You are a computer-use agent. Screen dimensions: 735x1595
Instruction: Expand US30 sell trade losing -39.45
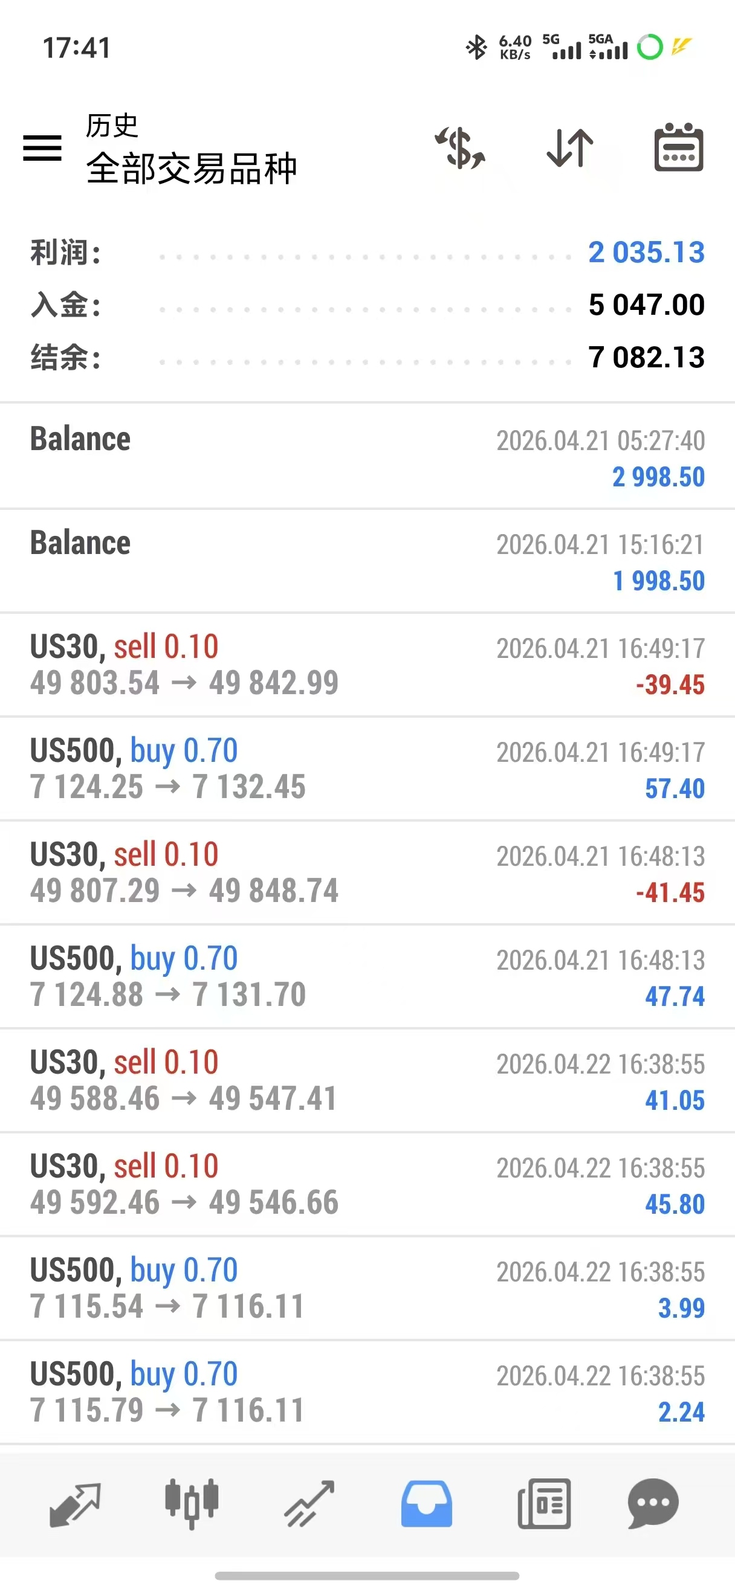tap(367, 665)
